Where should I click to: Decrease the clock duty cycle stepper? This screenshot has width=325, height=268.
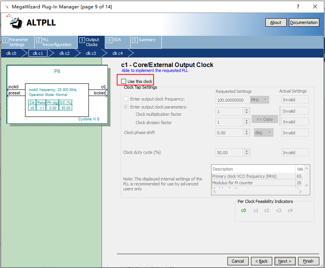pos(246,154)
